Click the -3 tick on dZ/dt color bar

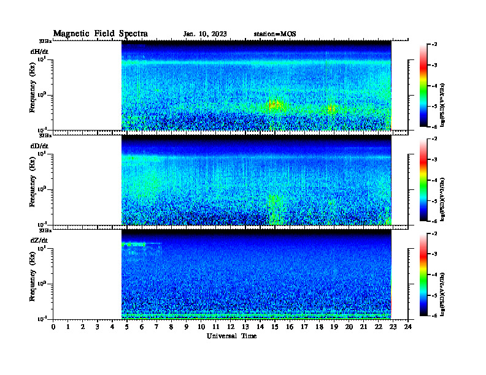point(434,254)
